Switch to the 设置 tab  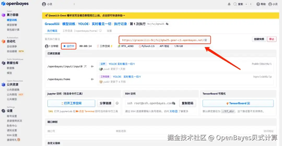(109, 31)
